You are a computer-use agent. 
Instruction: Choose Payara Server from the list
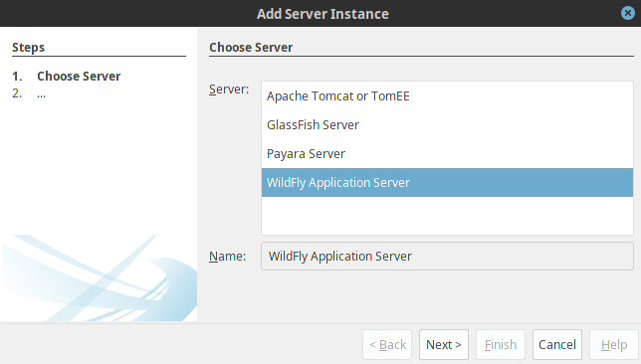[447, 153]
